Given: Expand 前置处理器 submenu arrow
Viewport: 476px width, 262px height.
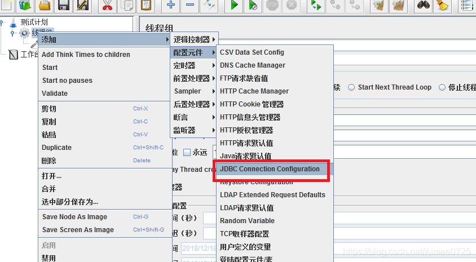Looking at the screenshot, I should (214, 78).
